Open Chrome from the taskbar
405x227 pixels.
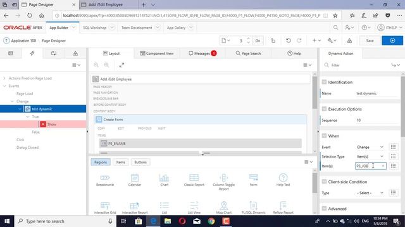pyautogui.click(x=211, y=221)
